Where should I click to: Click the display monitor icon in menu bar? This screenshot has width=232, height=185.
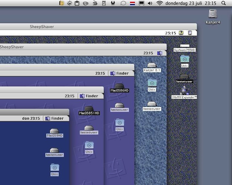142,3
